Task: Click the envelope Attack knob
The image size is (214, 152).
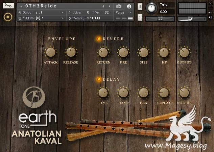Action: point(51,52)
